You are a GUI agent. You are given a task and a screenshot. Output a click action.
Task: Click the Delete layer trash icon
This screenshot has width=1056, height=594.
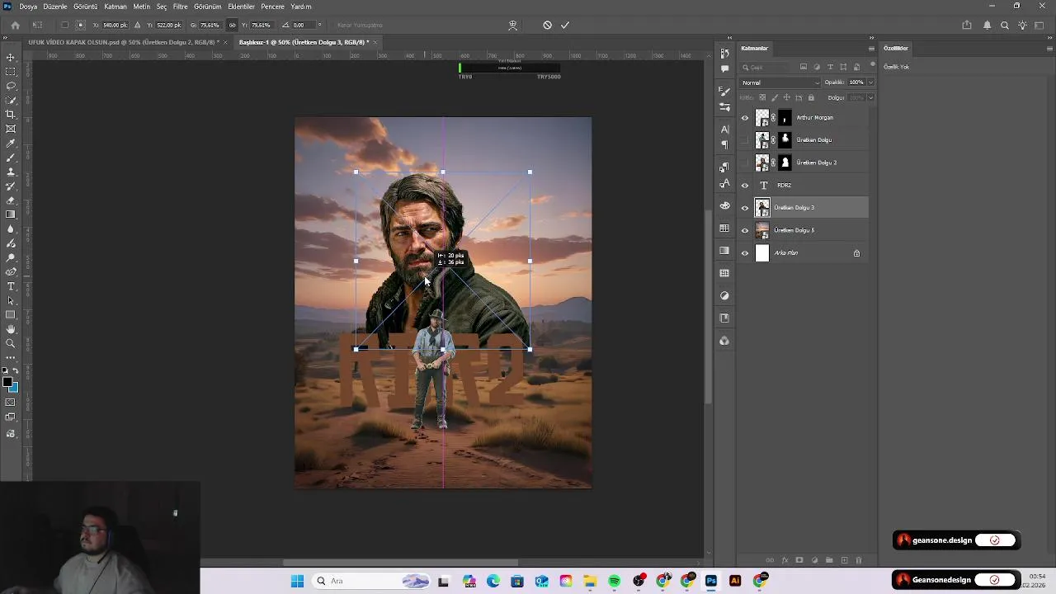click(x=858, y=560)
